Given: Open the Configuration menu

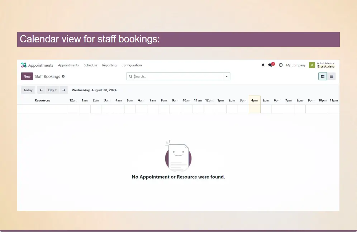Looking at the screenshot, I should (132, 65).
